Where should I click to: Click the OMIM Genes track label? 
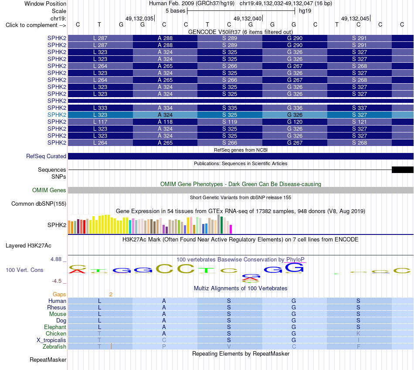pos(49,190)
